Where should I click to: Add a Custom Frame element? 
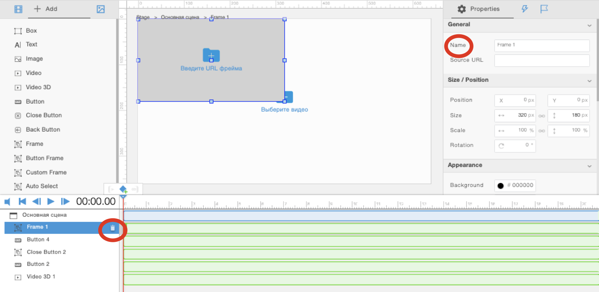pyautogui.click(x=40, y=173)
